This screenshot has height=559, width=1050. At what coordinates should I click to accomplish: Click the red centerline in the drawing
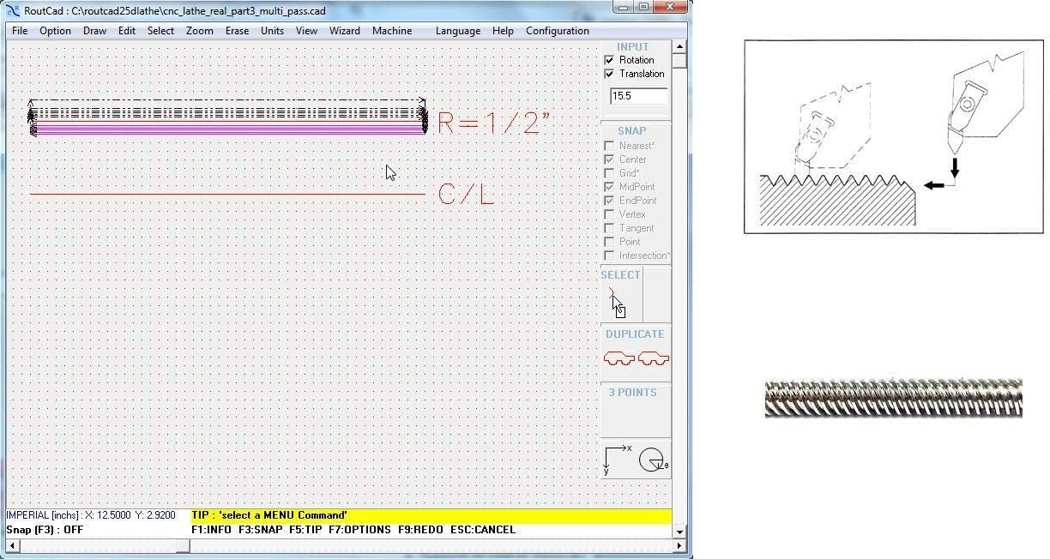point(227,195)
